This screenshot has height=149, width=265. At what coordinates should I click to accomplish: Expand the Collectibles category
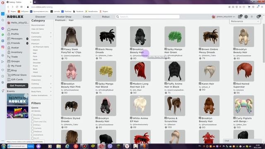pos(51,76)
